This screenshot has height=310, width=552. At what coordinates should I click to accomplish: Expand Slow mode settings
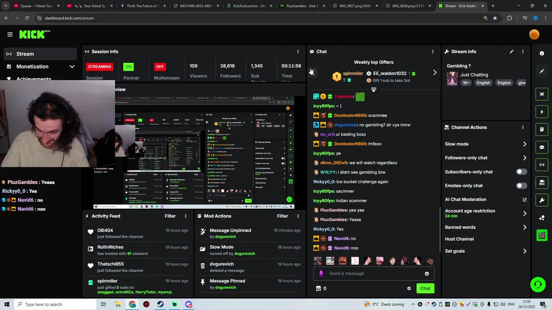point(524,144)
